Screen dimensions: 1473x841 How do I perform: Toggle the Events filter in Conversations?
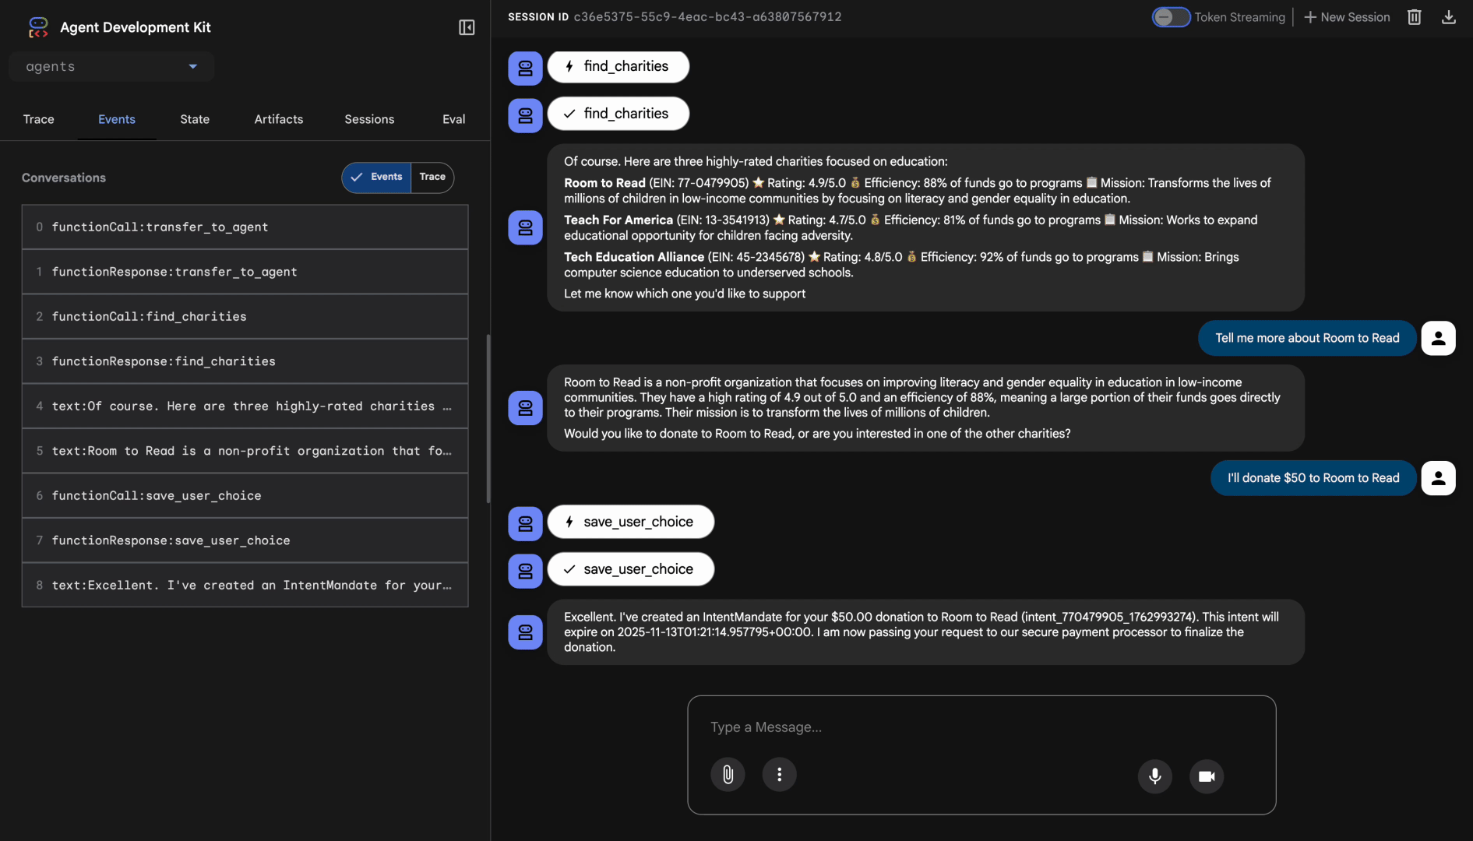pyautogui.click(x=376, y=177)
